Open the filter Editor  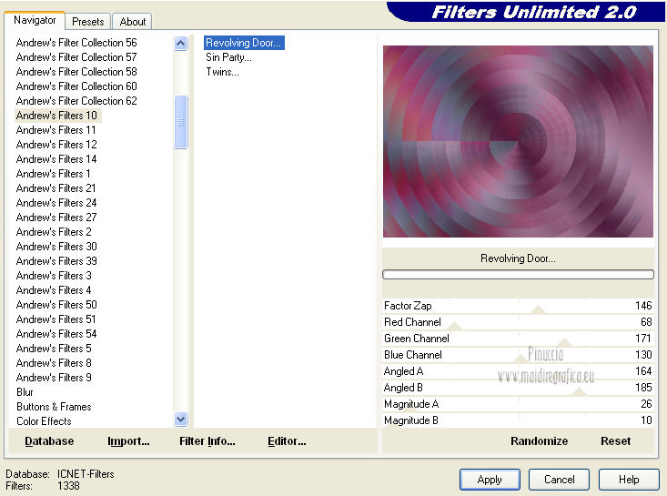click(287, 441)
